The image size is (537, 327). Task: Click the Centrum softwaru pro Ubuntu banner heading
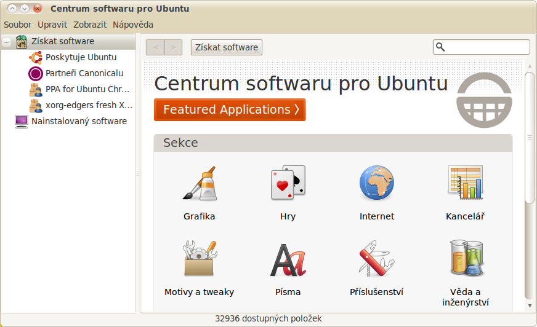tap(301, 84)
